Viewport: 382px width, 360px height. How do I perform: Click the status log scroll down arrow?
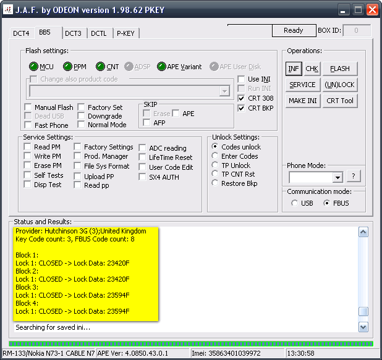[x=363, y=327]
